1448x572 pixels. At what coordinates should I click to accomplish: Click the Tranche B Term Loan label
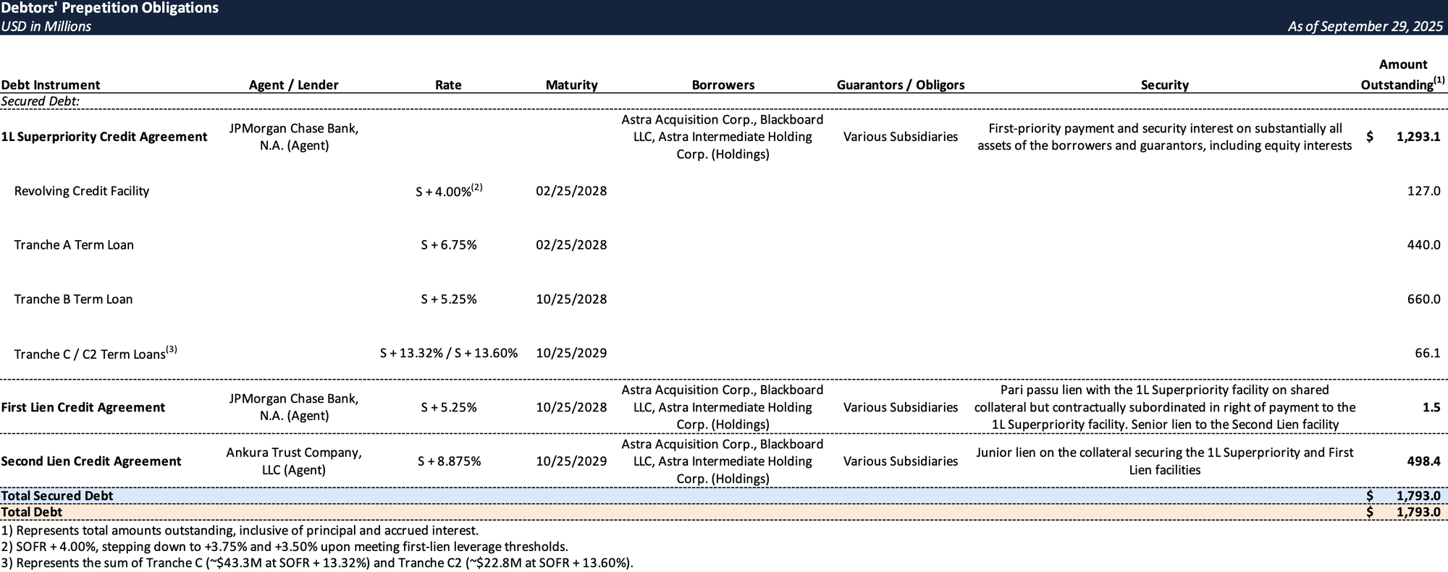pyautogui.click(x=73, y=299)
